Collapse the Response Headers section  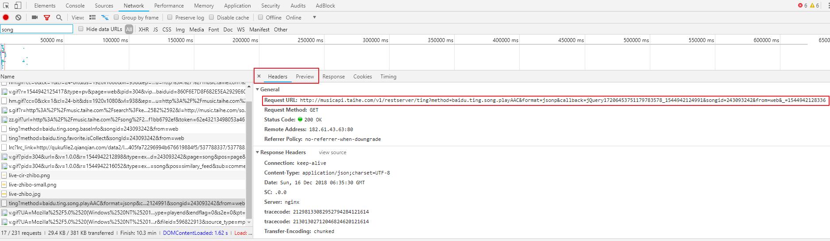click(258, 152)
